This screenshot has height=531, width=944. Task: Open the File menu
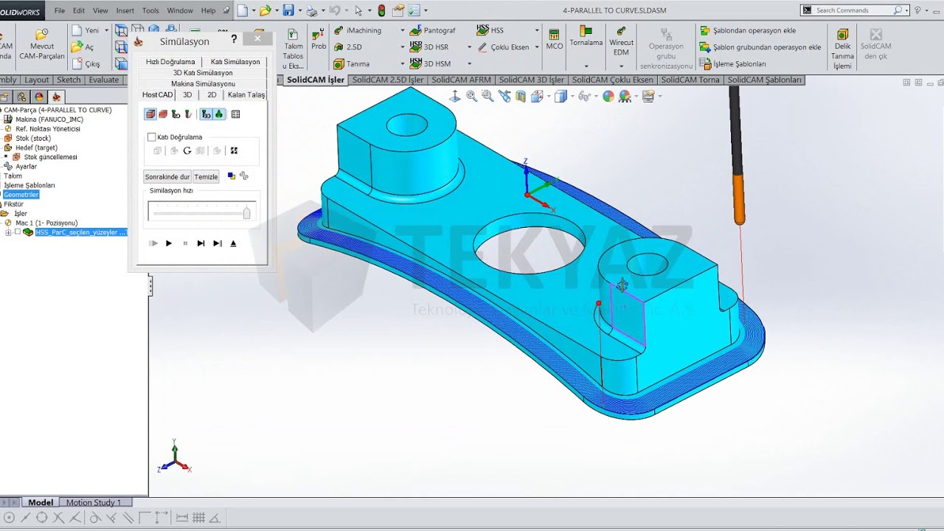click(60, 10)
